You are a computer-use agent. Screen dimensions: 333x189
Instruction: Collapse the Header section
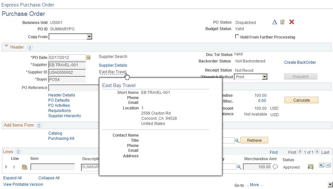click(6, 47)
